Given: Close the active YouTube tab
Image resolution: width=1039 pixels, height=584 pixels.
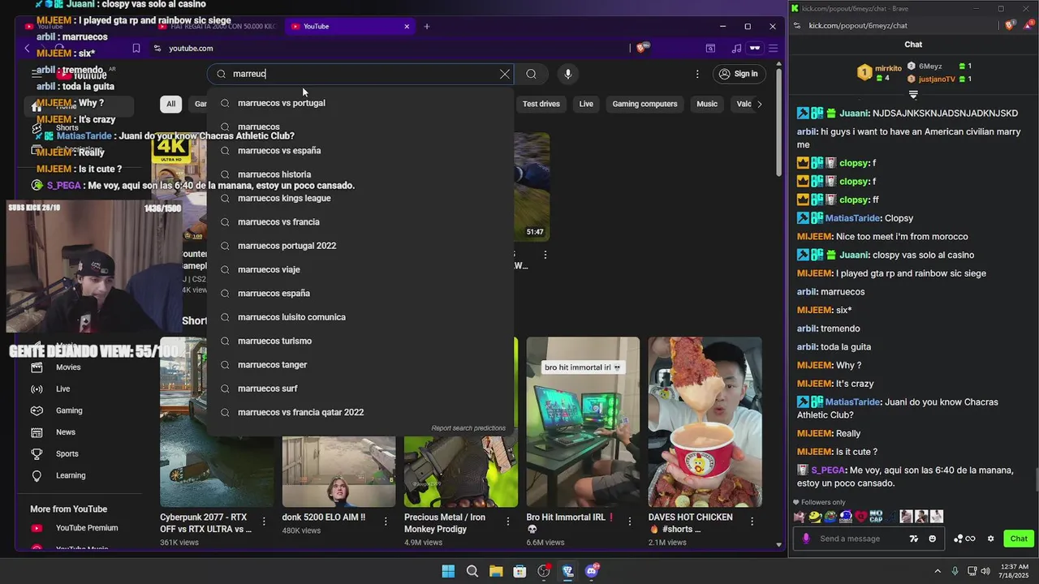Looking at the screenshot, I should coord(407,26).
